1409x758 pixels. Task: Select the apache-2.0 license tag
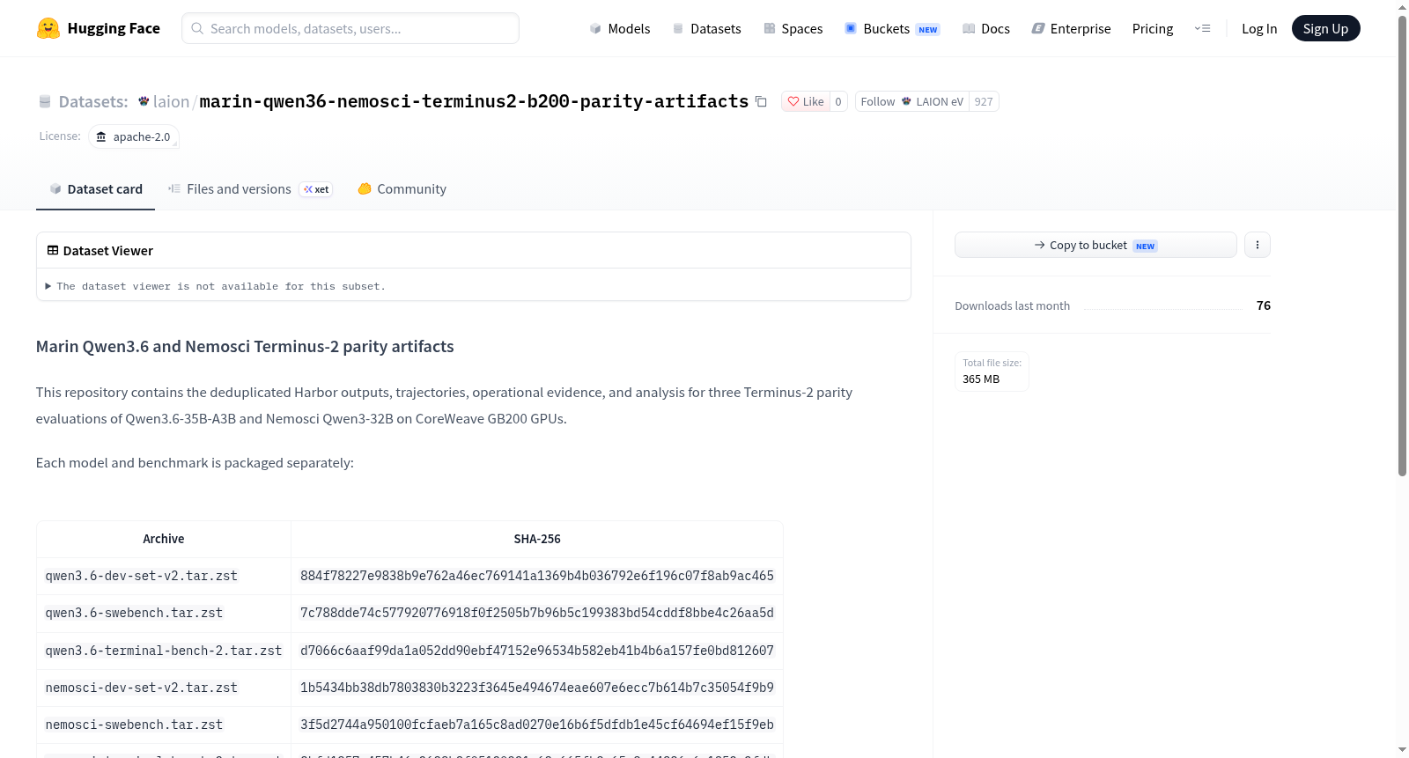133,136
